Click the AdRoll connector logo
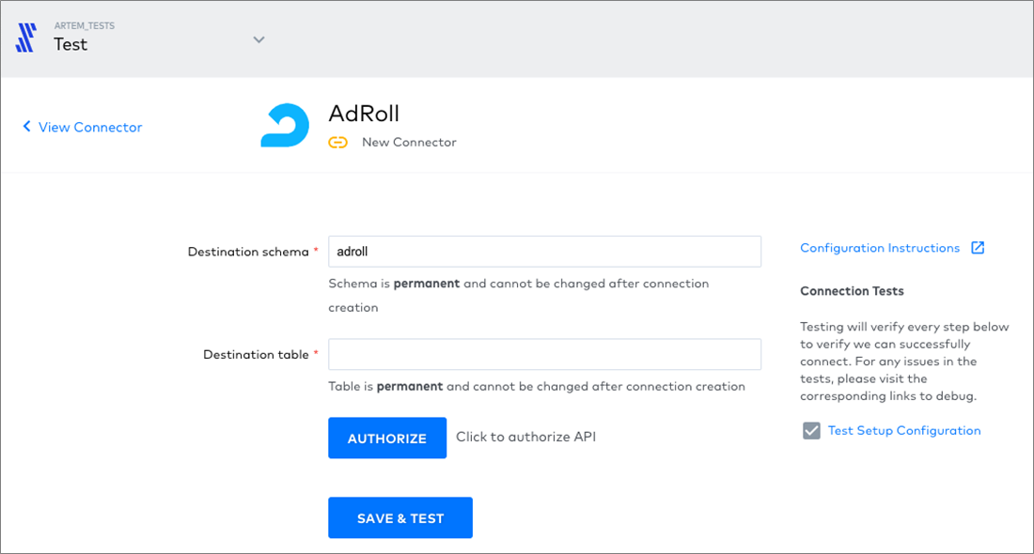Viewport: 1034px width, 554px height. [x=285, y=125]
